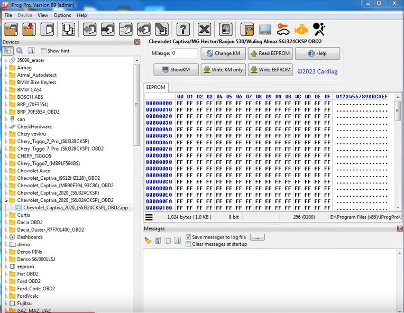
Task: Click the Read EEPROM button
Action: (270, 53)
